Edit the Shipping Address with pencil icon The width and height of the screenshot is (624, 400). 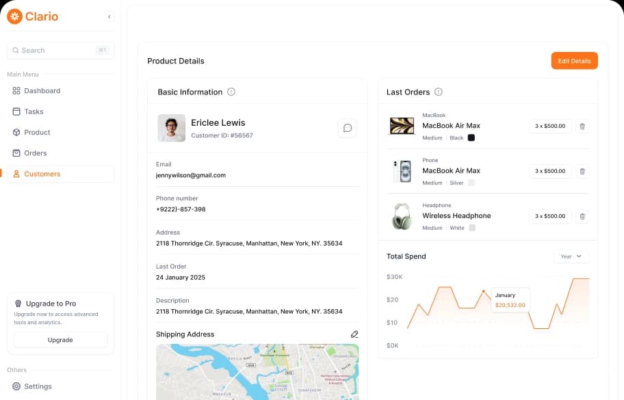(354, 334)
